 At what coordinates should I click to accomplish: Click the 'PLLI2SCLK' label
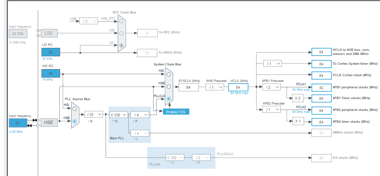225,154
